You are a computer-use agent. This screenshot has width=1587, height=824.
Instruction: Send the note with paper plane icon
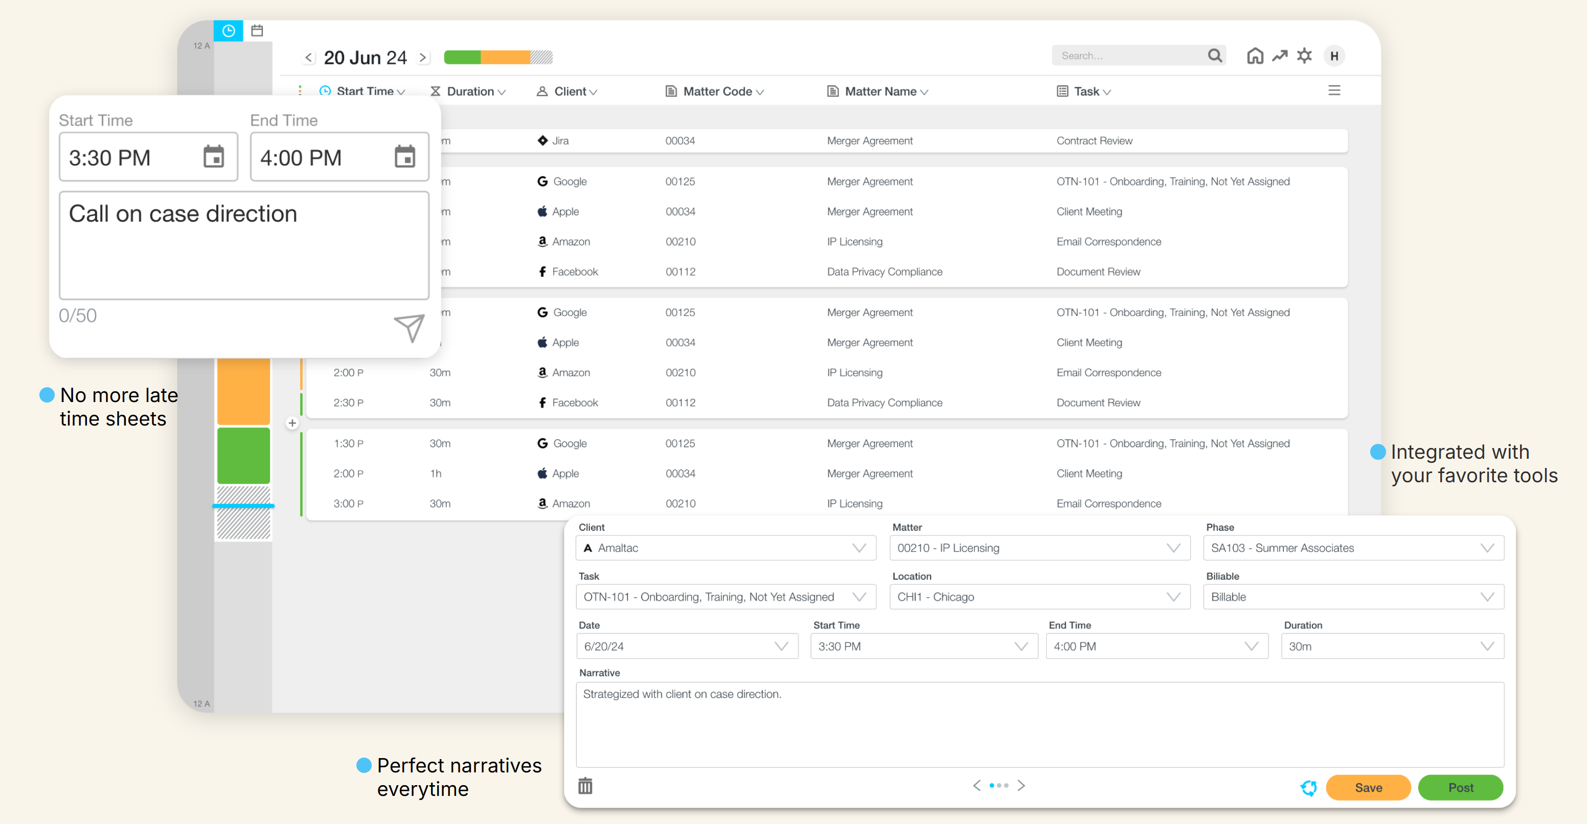click(x=409, y=327)
